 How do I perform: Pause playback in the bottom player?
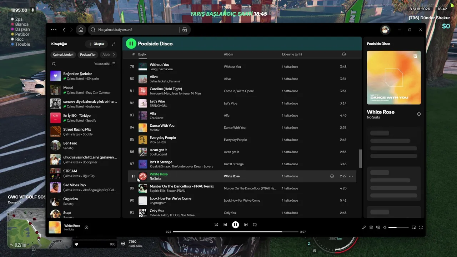235,225
